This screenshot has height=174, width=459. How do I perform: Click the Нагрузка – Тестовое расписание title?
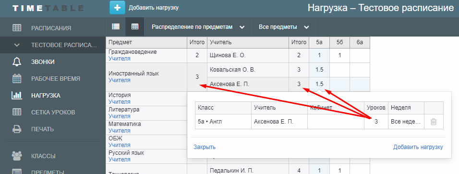[x=381, y=8]
